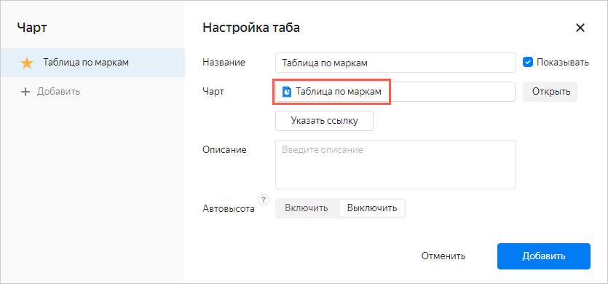The width and height of the screenshot is (608, 284).
Task: Focus the Название text field
Action: coord(395,63)
